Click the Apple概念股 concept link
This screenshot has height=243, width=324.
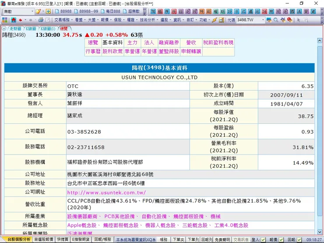pyautogui.click(x=82, y=225)
